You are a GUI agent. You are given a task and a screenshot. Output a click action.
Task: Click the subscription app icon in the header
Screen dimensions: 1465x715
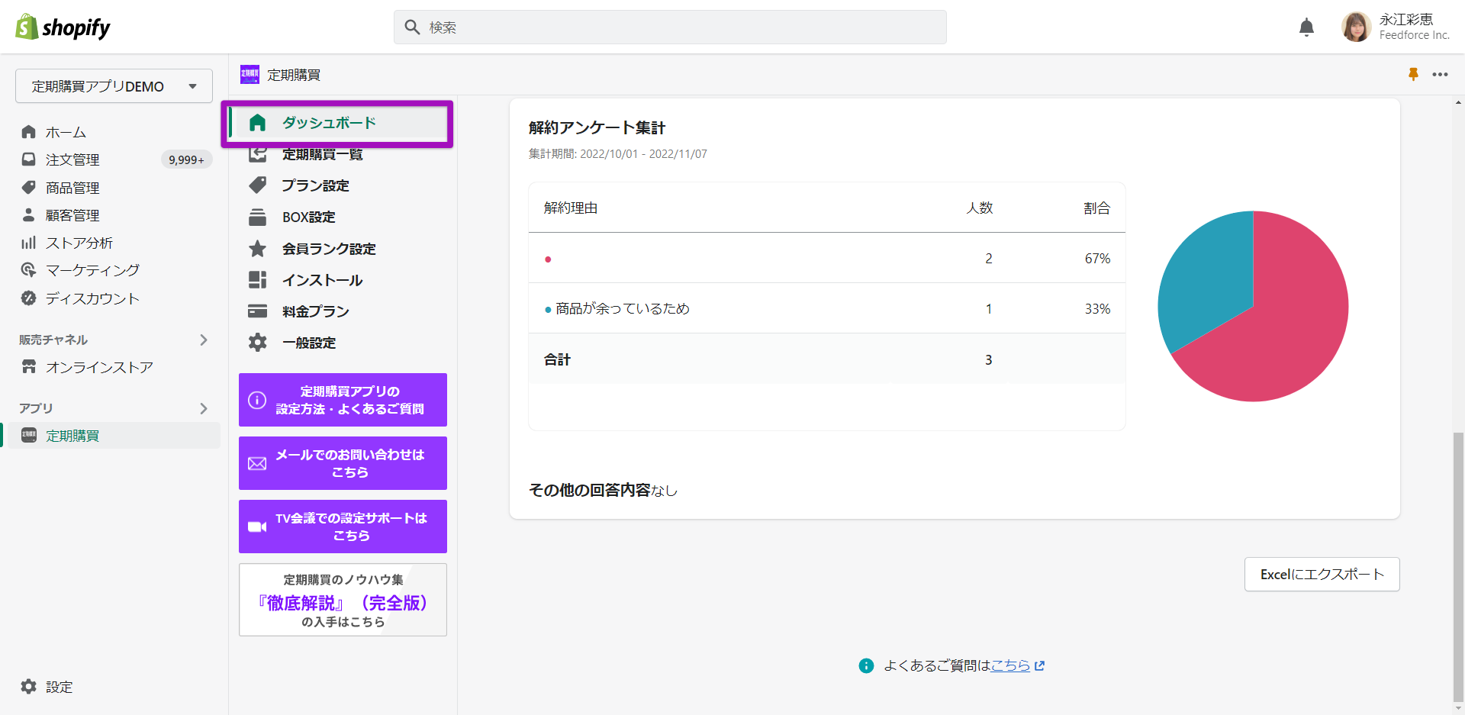(250, 74)
